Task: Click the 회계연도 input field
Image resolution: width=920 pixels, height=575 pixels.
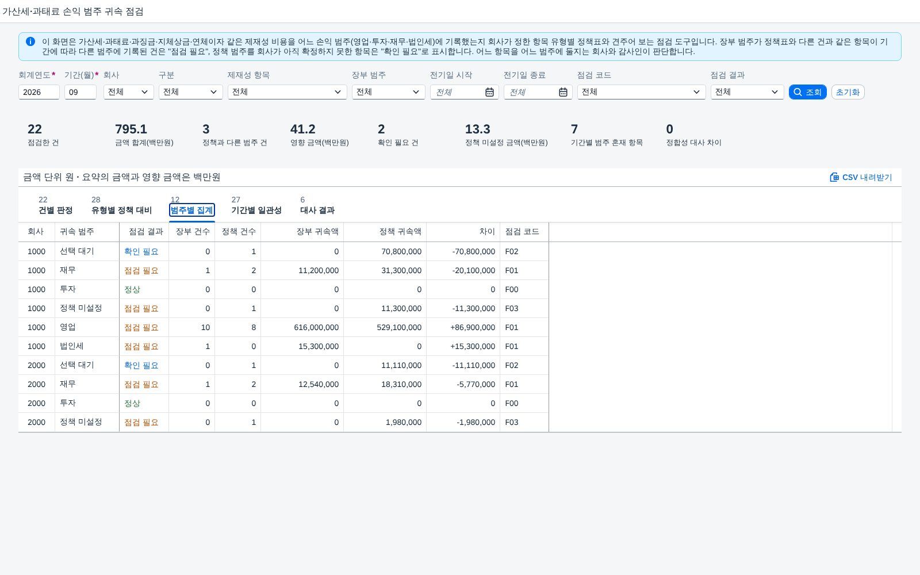Action: coord(39,92)
